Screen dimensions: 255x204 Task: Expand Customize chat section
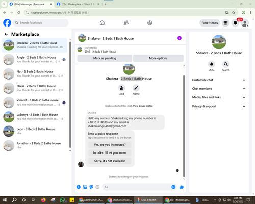click(219, 80)
